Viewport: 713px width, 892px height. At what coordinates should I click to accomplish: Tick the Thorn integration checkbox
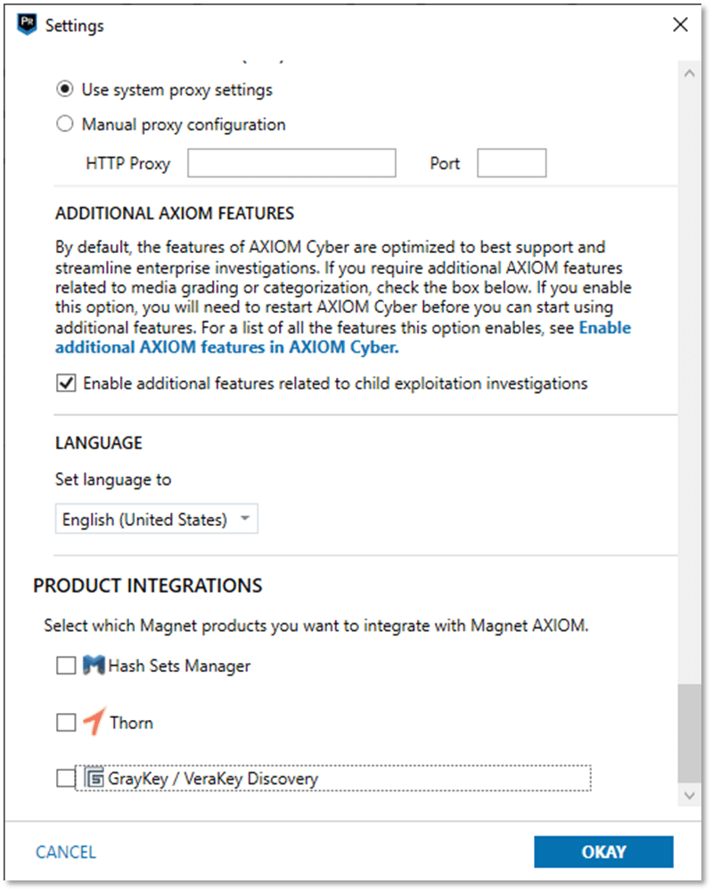(66, 723)
